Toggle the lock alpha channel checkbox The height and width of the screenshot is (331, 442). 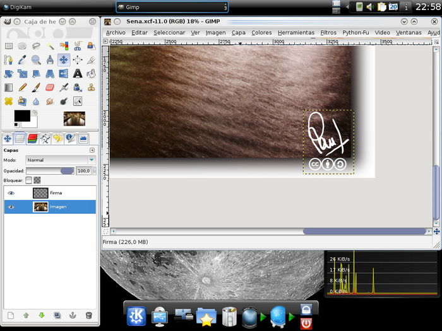pyautogui.click(x=37, y=180)
